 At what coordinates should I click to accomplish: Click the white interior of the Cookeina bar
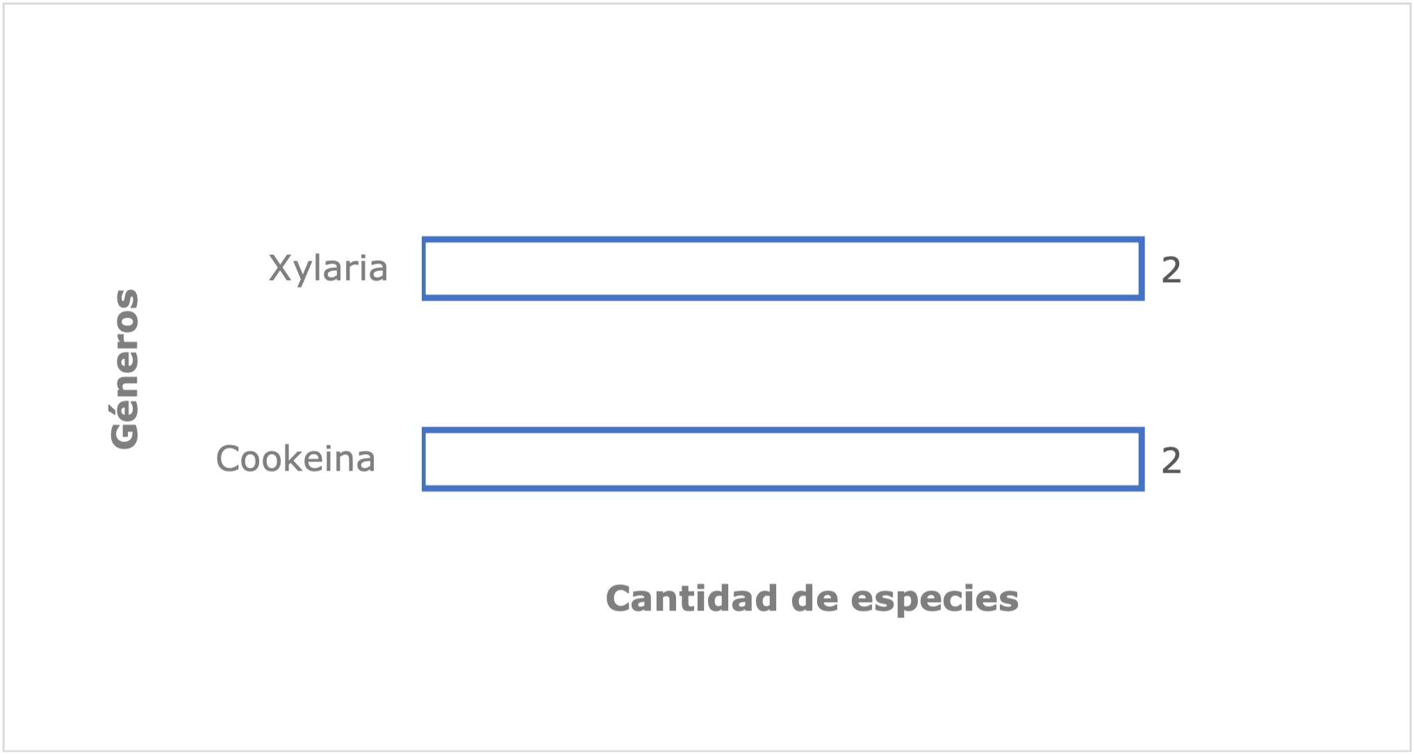(783, 460)
